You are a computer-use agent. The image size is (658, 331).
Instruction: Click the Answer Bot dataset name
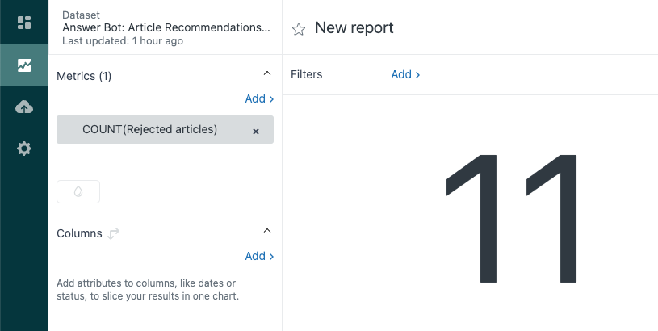pyautogui.click(x=166, y=27)
